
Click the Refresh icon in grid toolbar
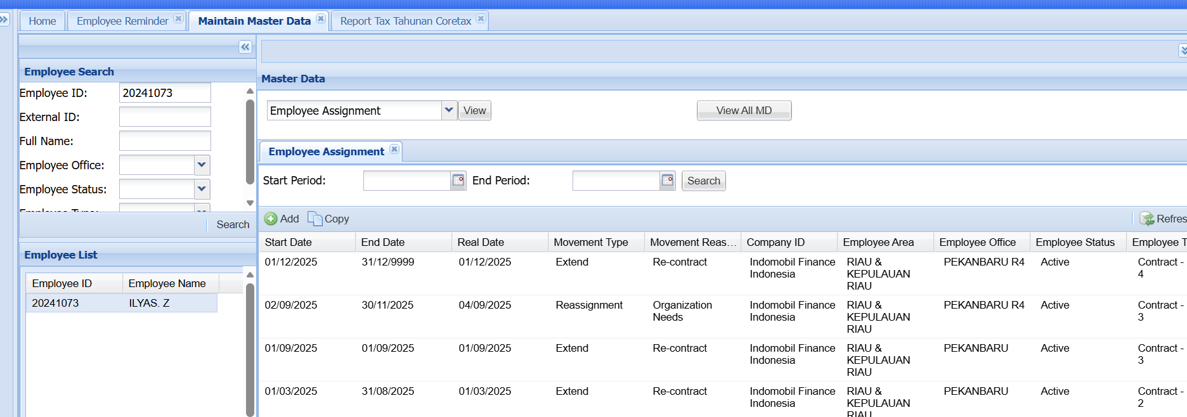tap(1146, 219)
